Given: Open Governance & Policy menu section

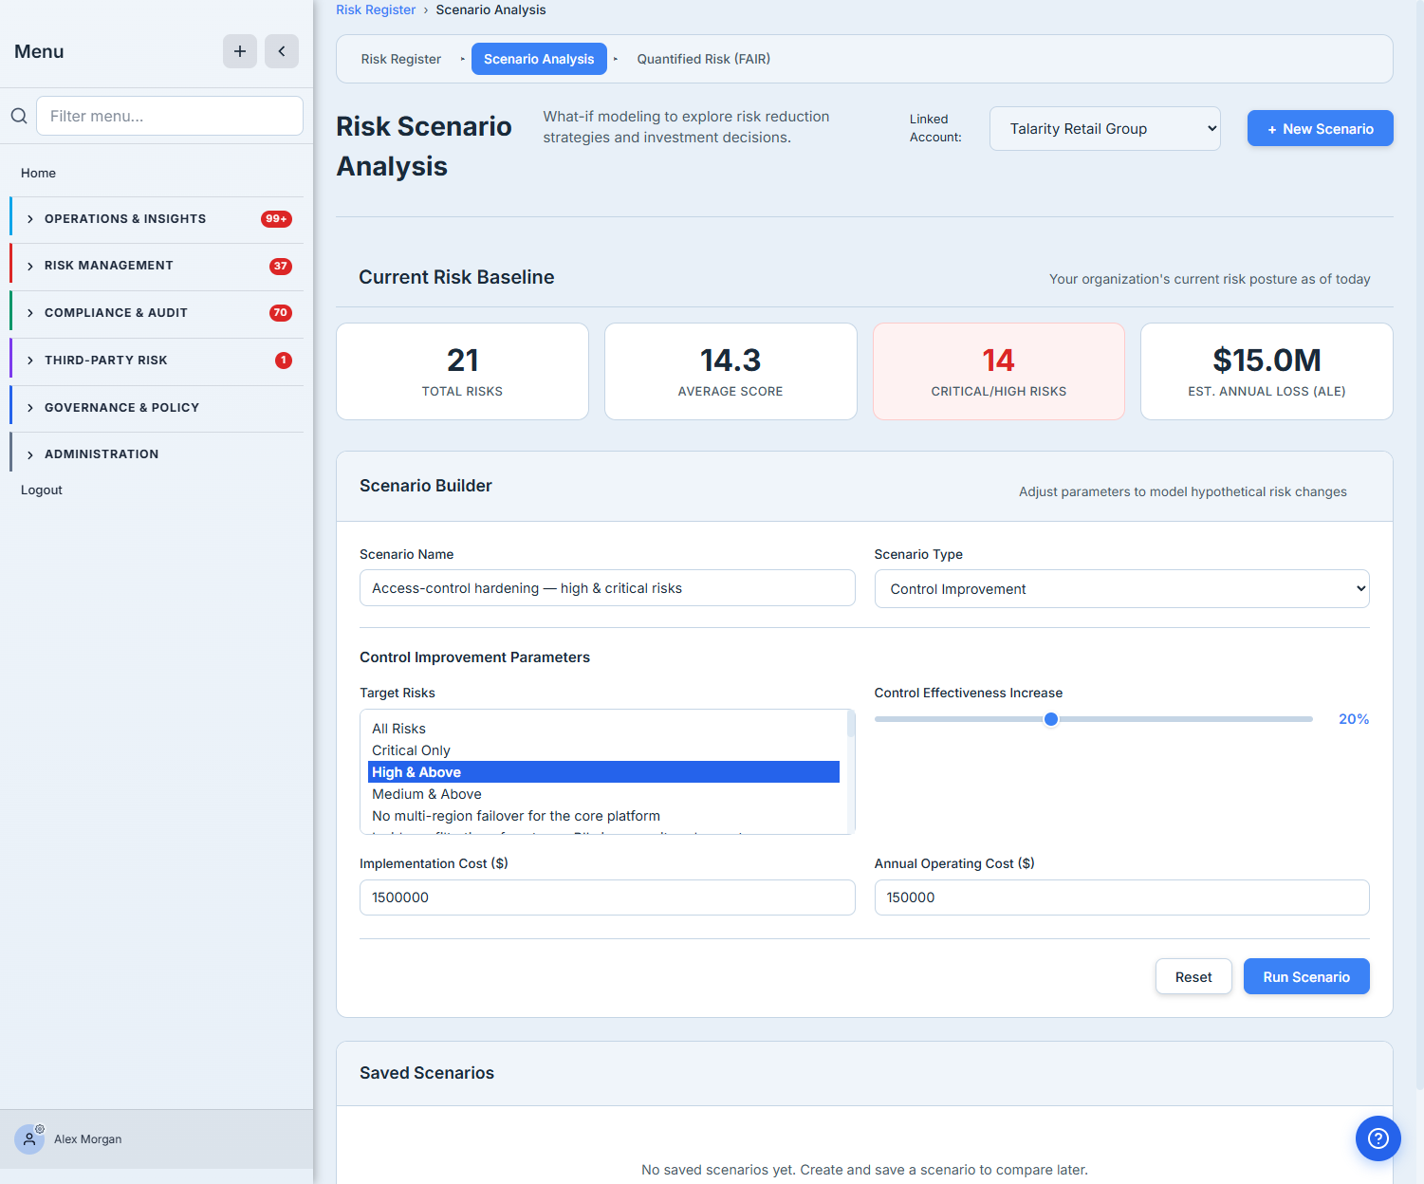Looking at the screenshot, I should [x=157, y=408].
